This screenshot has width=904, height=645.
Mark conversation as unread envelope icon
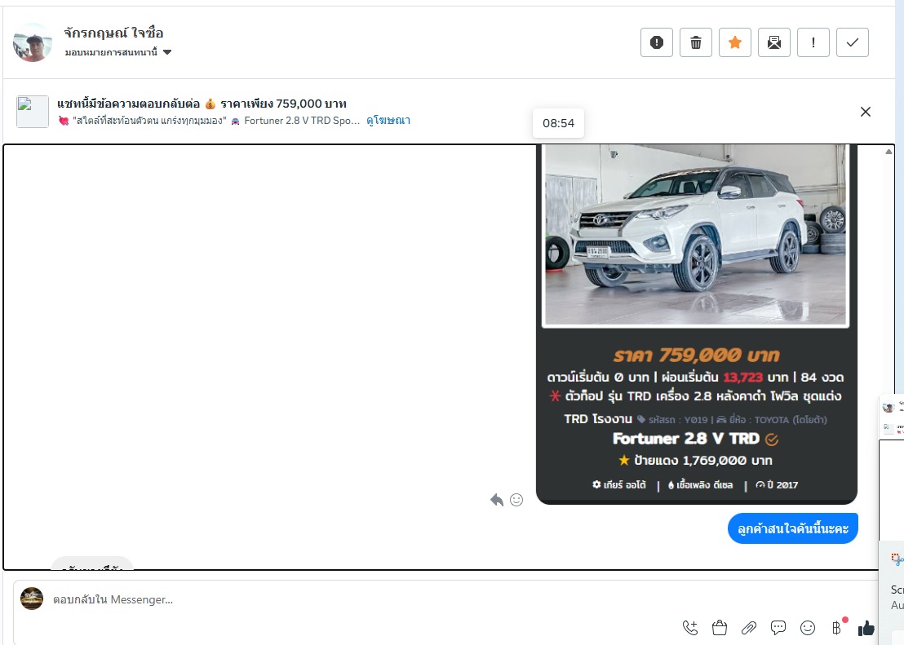(773, 42)
